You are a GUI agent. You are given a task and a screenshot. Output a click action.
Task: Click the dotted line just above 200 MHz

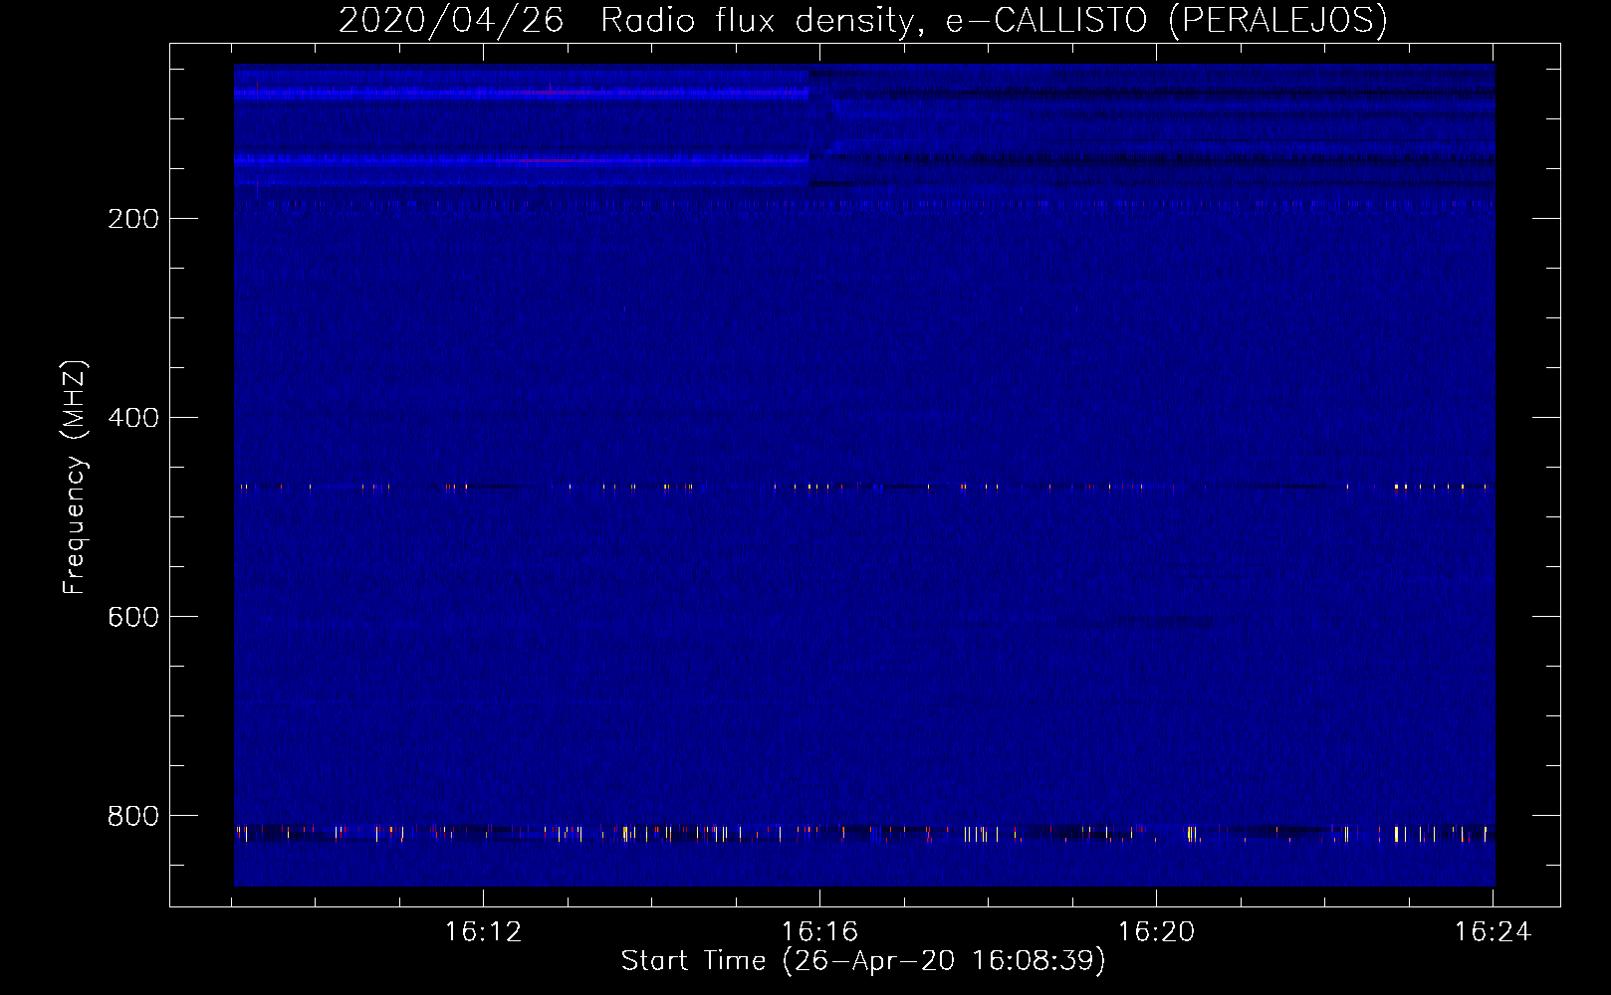click(864, 203)
